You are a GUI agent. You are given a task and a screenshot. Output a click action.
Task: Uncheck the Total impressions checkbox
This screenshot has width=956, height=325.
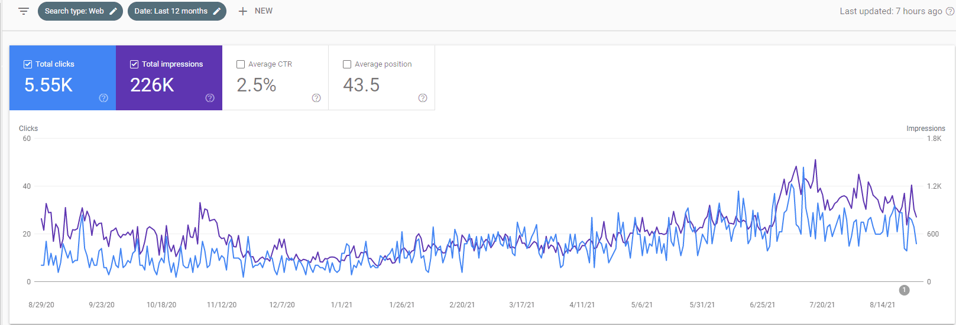(x=134, y=64)
